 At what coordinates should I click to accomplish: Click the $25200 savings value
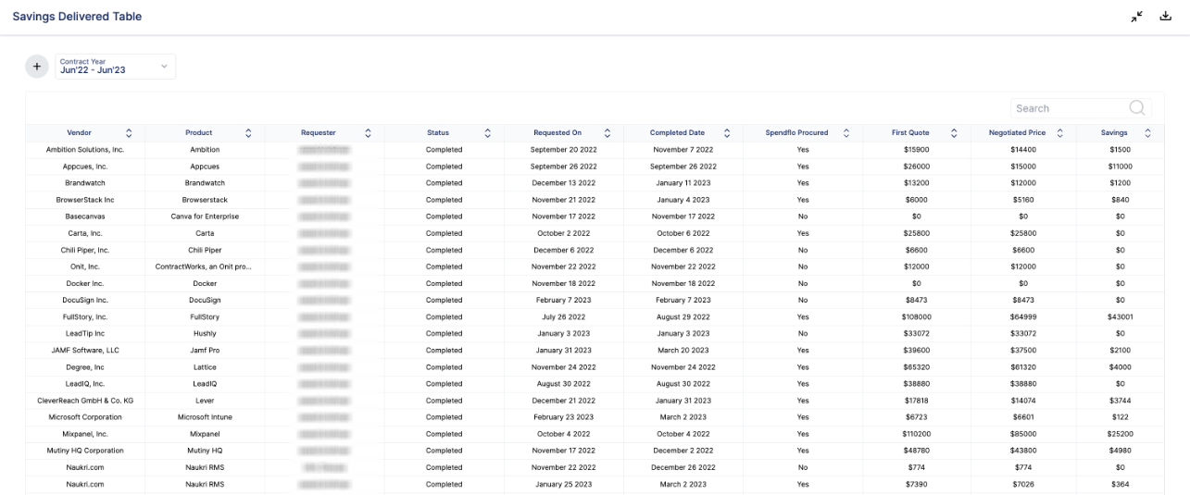[x=1120, y=434]
